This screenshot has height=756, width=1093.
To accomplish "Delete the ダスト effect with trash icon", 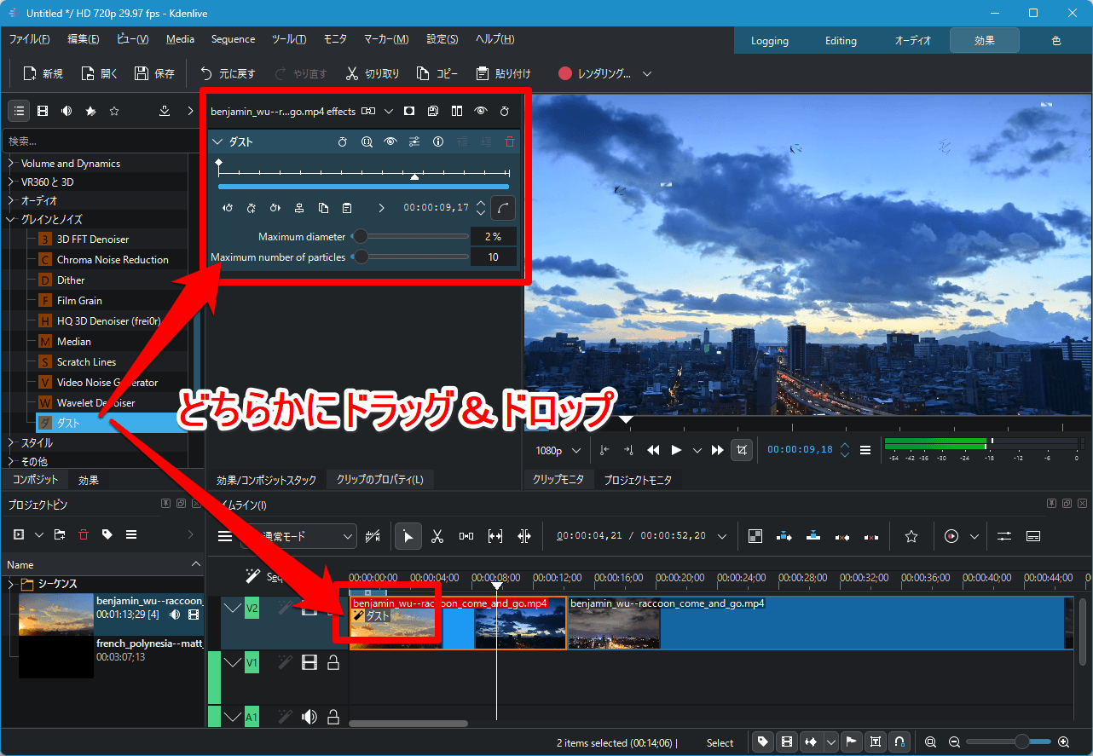I will tap(510, 142).
